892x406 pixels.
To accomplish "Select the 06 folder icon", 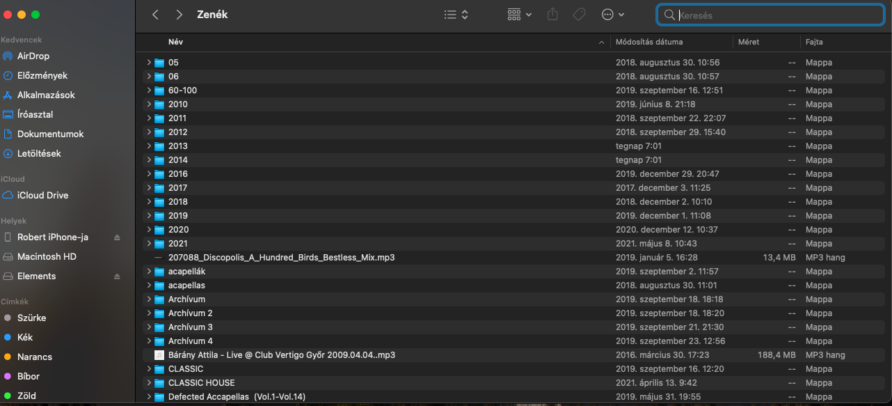I will click(159, 77).
